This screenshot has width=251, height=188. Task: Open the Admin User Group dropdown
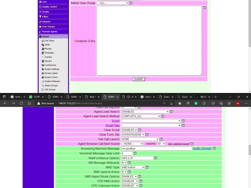pos(112,3)
